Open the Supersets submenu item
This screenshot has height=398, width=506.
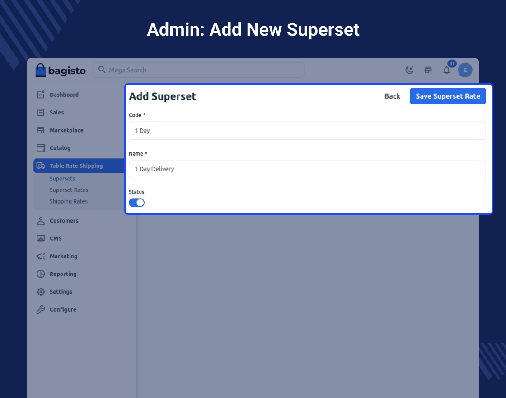click(x=62, y=179)
